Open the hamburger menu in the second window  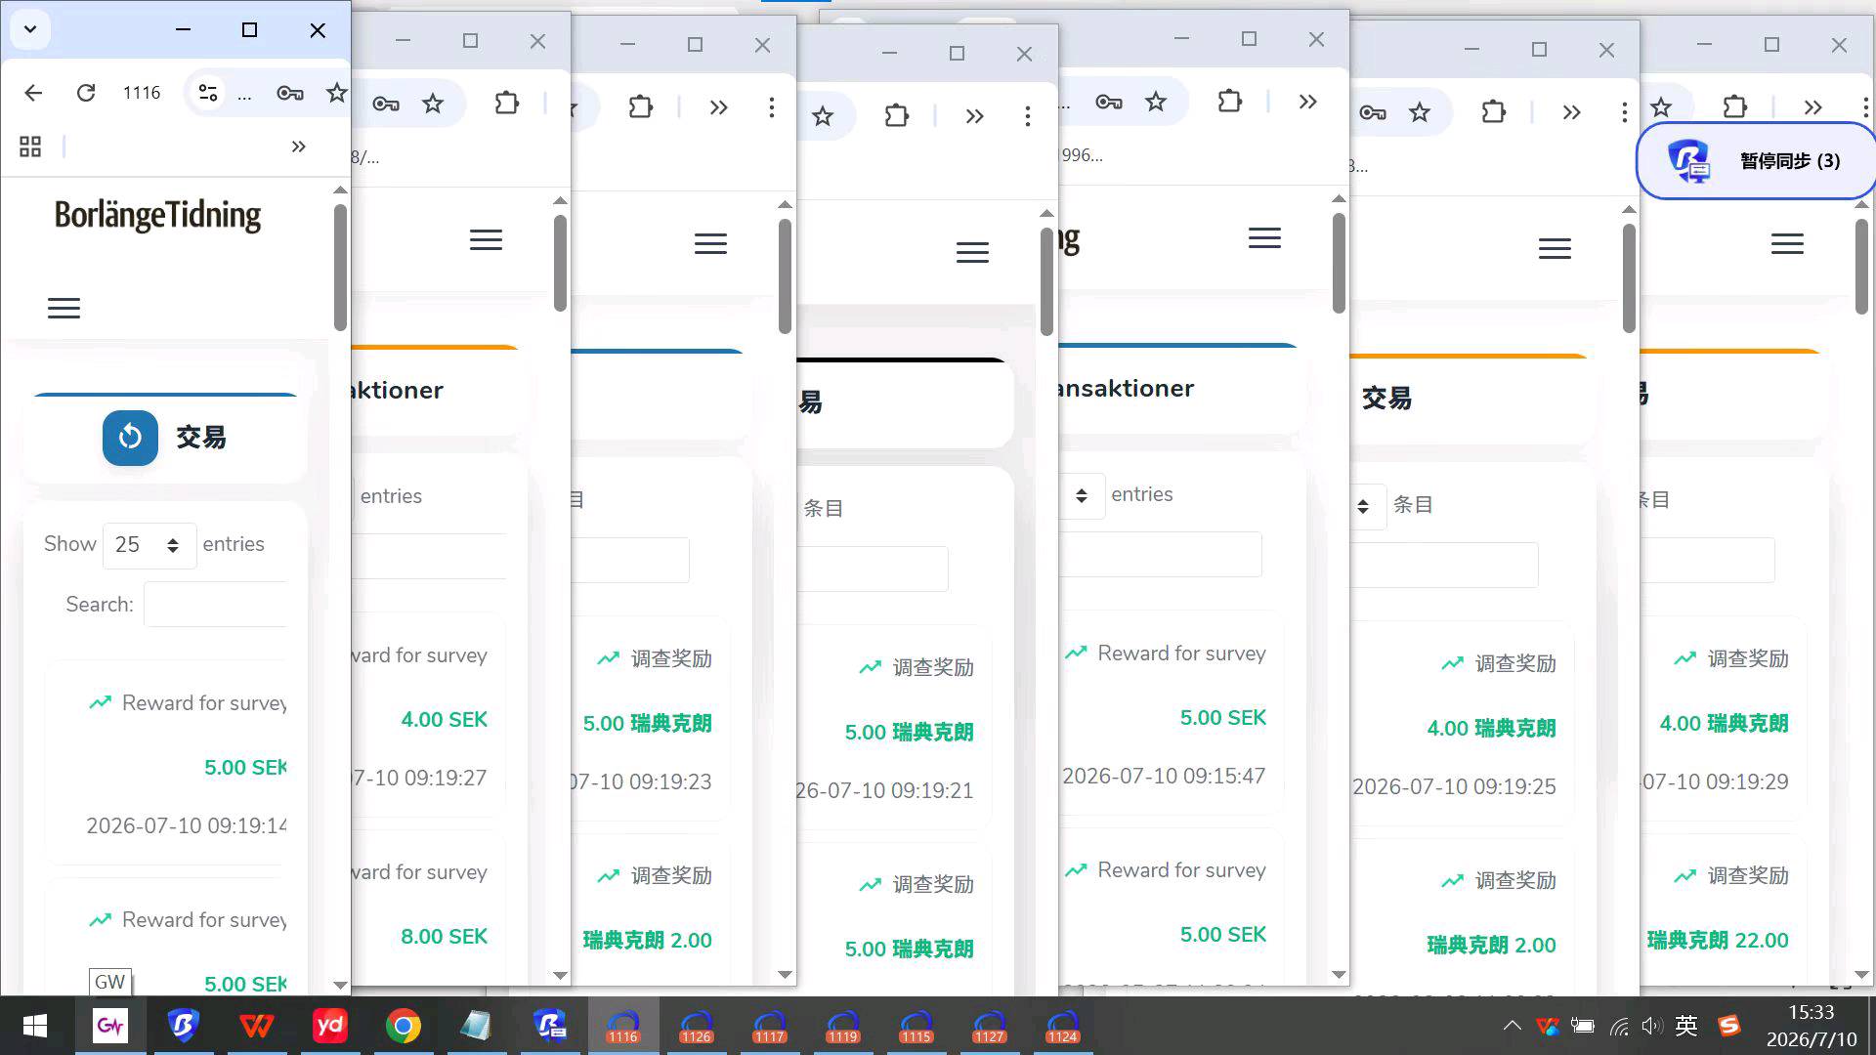tap(486, 240)
